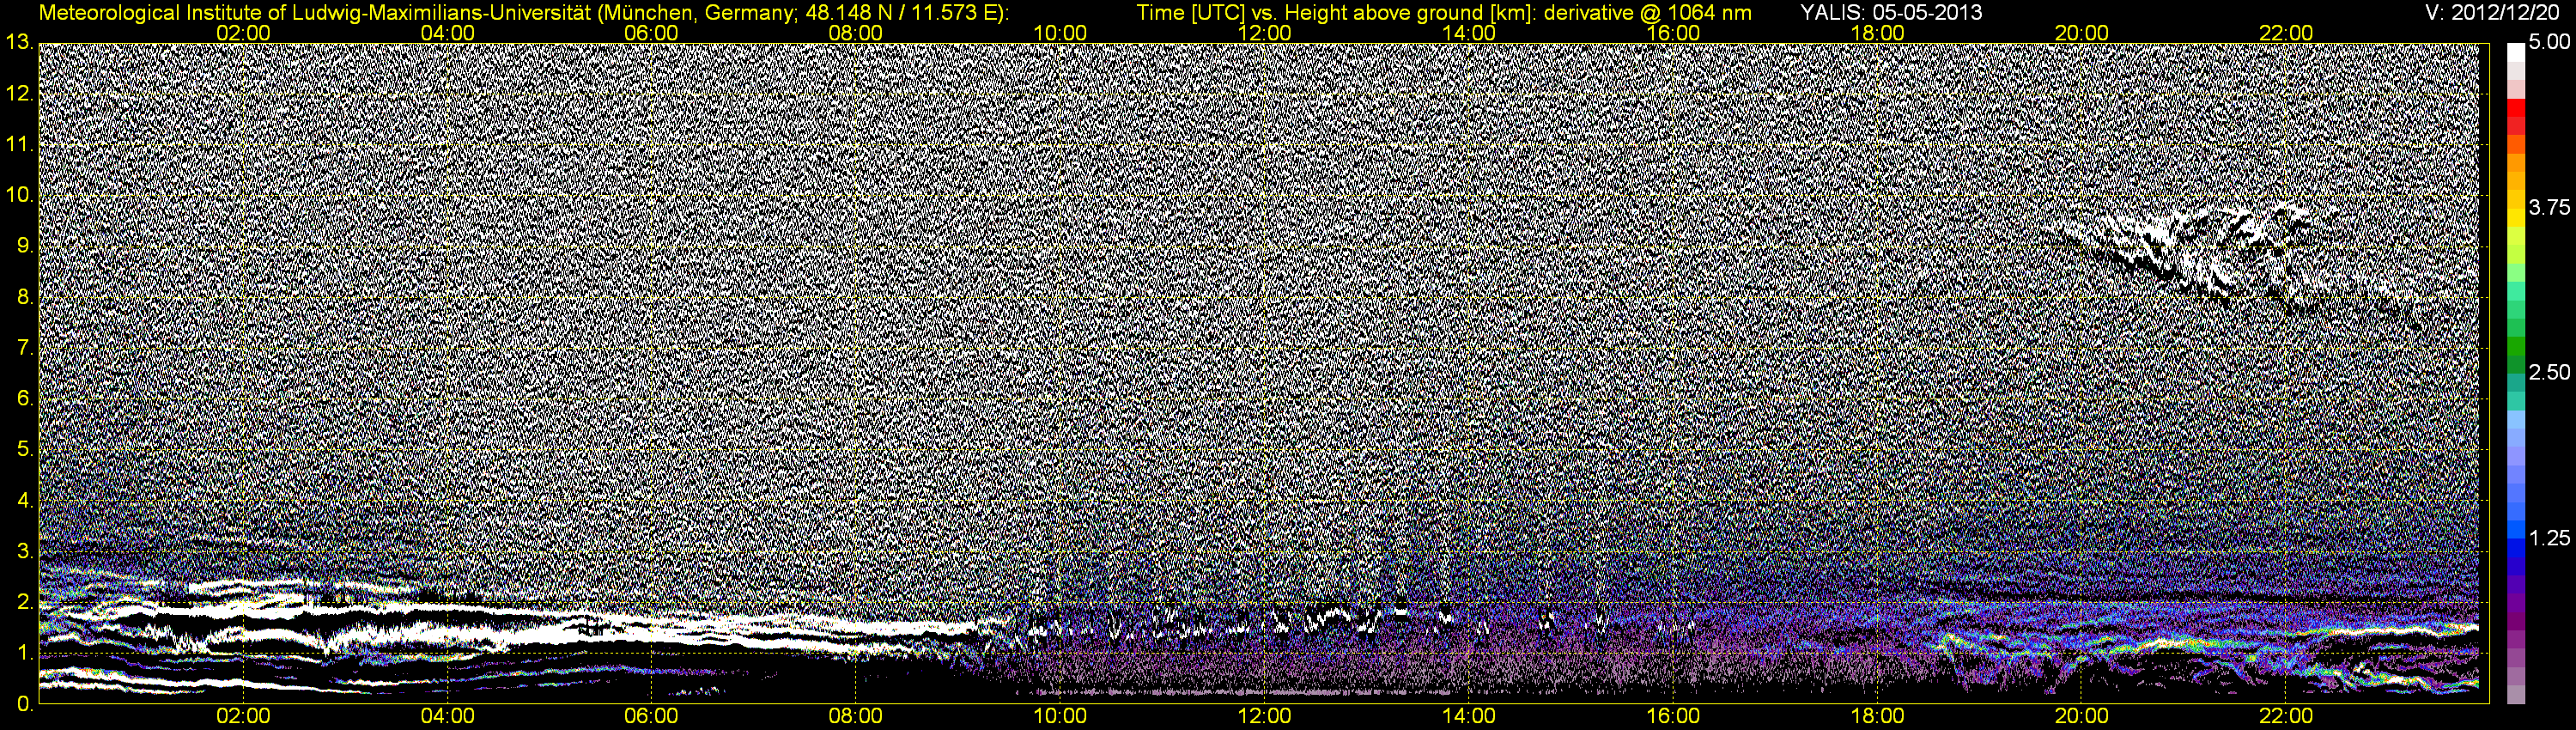The image size is (2576, 730).
Task: Click the 13 km height axis label
Action: [x=19, y=42]
